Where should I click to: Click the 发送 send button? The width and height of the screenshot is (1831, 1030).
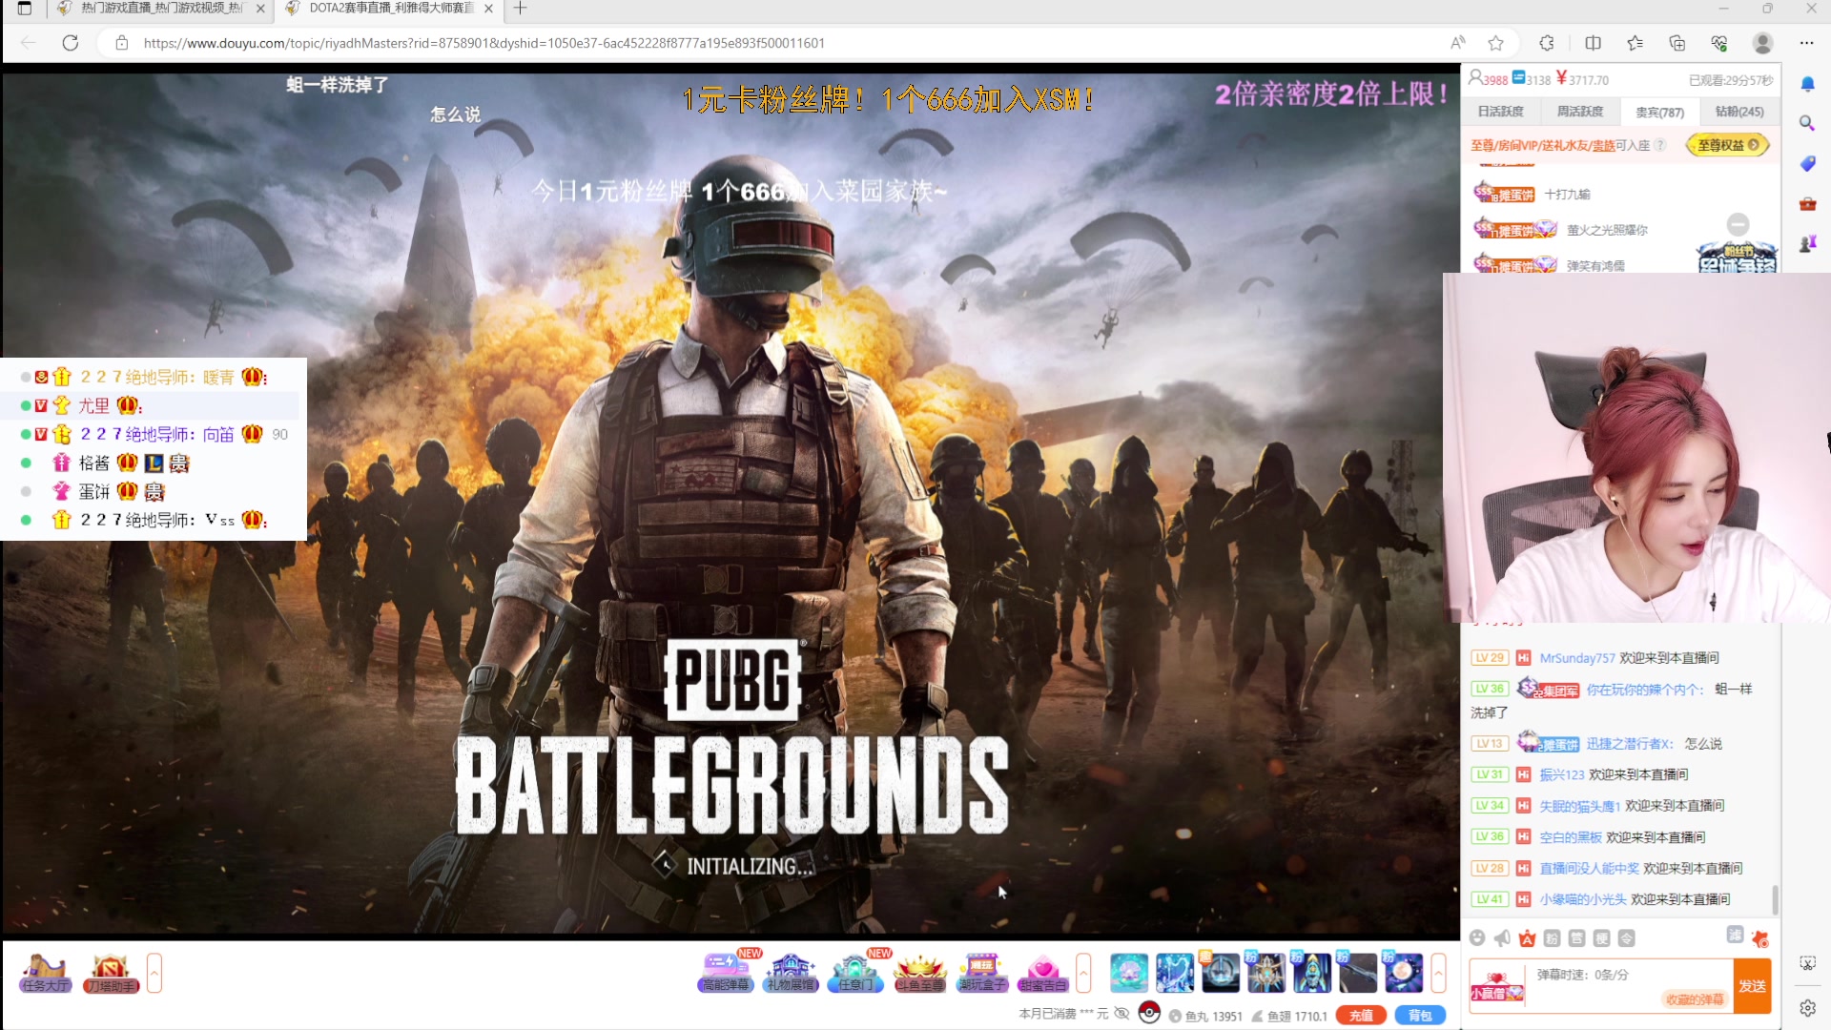point(1752,986)
